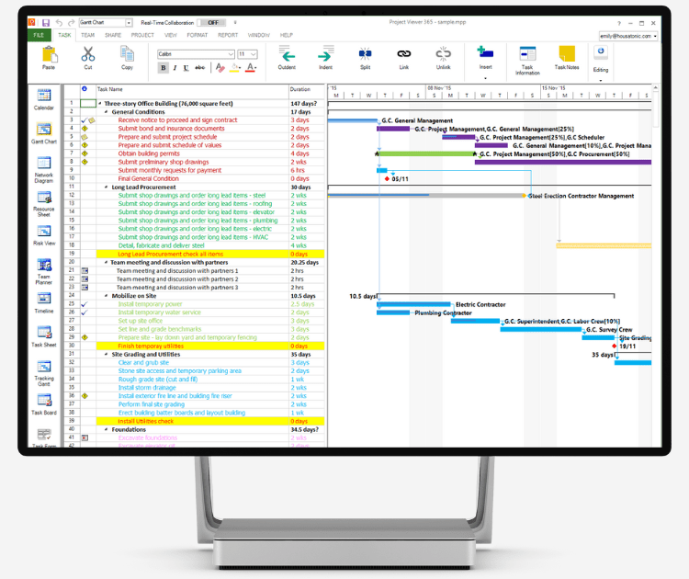Click the font color A button
689x579 pixels.
(x=251, y=68)
